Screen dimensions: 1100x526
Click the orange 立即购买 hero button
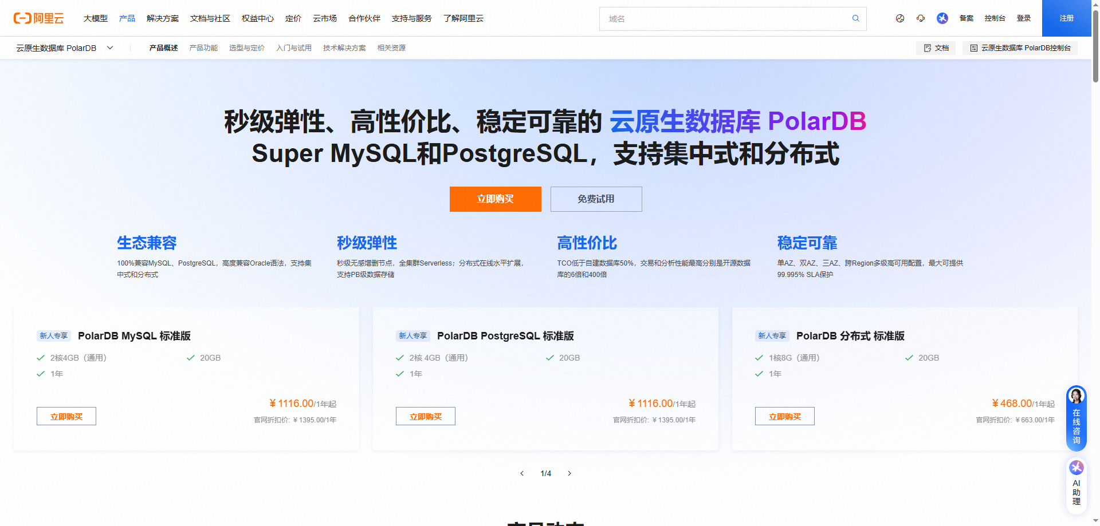pos(496,199)
